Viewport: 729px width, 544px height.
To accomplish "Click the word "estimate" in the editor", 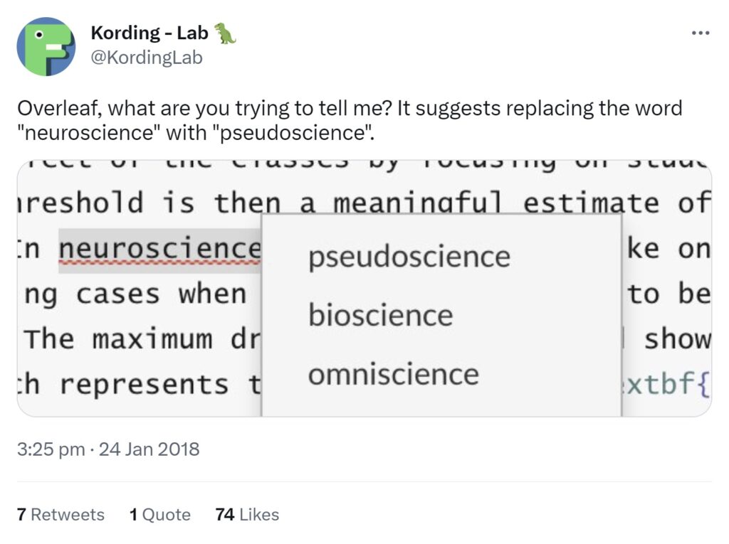I will point(592,204).
